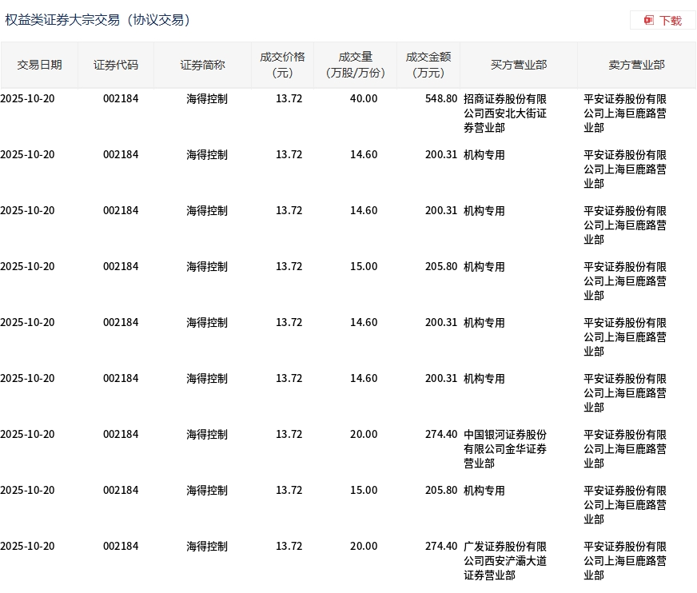Click the 40.00 volume cell

pyautogui.click(x=364, y=98)
